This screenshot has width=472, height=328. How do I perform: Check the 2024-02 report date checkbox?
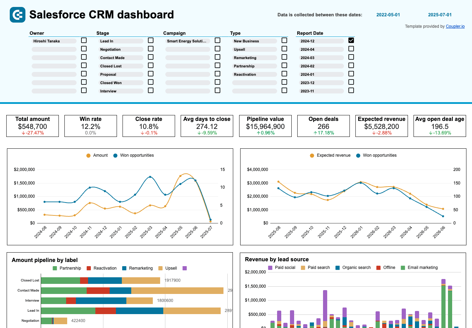pyautogui.click(x=351, y=65)
